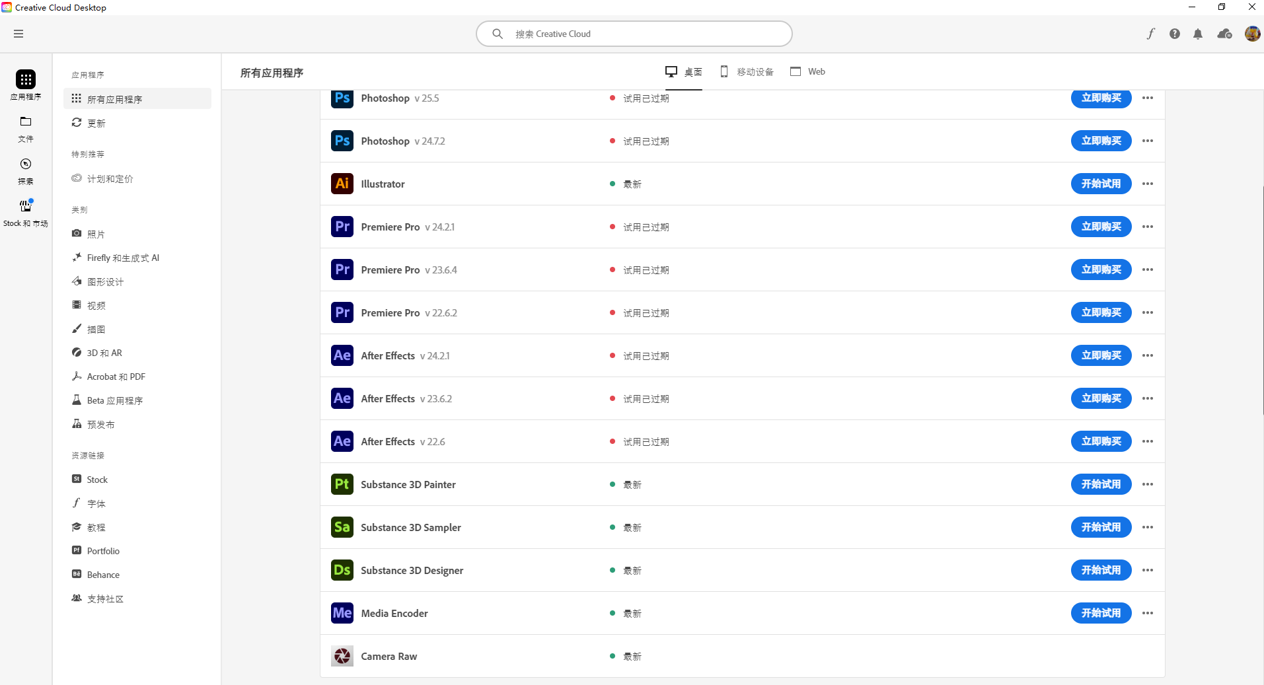Image resolution: width=1264 pixels, height=685 pixels.
Task: Open notifications from the bell icon
Action: click(1199, 34)
